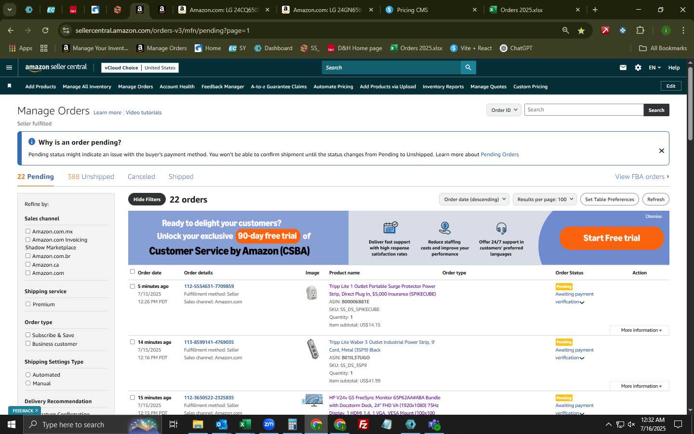This screenshot has height=434, width=694.
Task: Open order link 113-8599141-4769035
Action: [x=209, y=342]
